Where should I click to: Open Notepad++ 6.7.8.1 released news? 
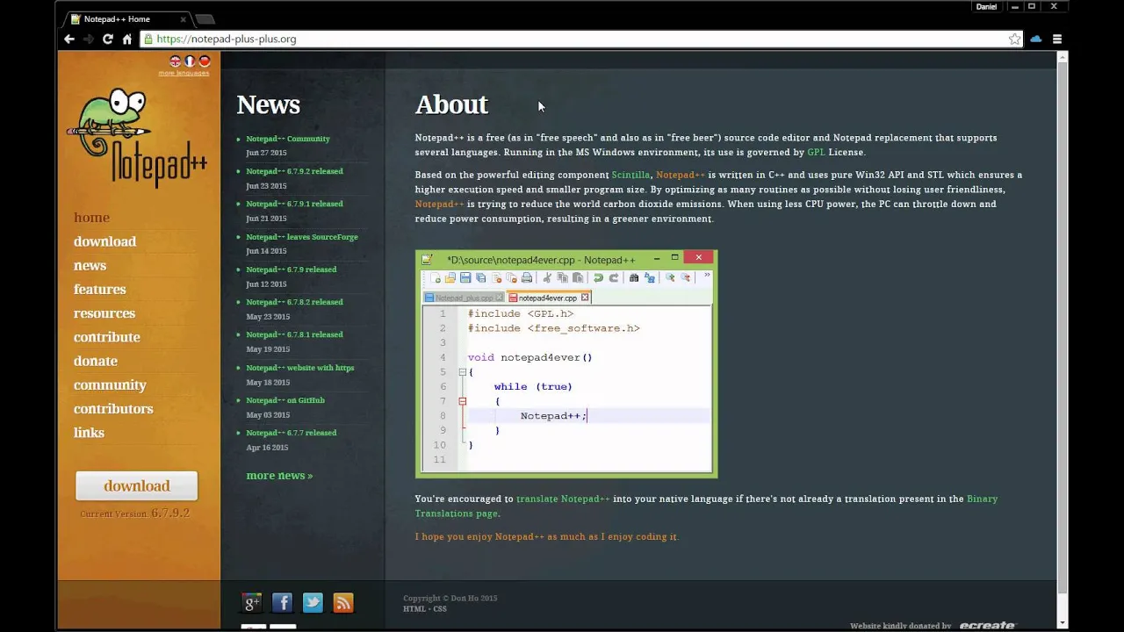pos(294,334)
